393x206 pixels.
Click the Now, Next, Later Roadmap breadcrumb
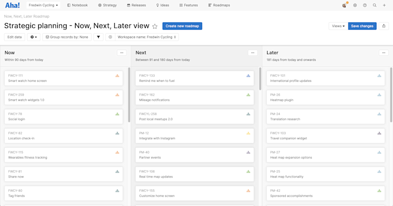coord(27,16)
